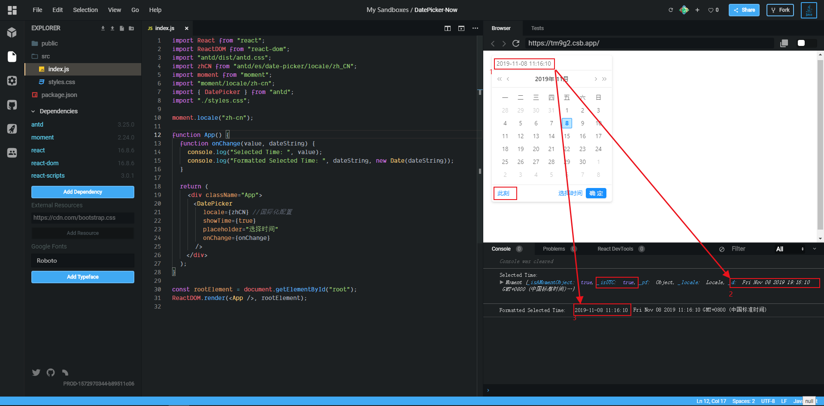Open the editor more-options (...) menu
Image resolution: width=824 pixels, height=406 pixels.
[475, 28]
